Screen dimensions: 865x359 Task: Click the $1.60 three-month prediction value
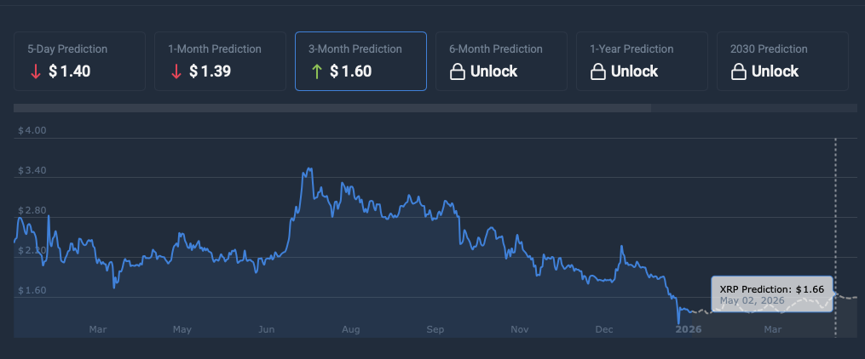tap(351, 71)
